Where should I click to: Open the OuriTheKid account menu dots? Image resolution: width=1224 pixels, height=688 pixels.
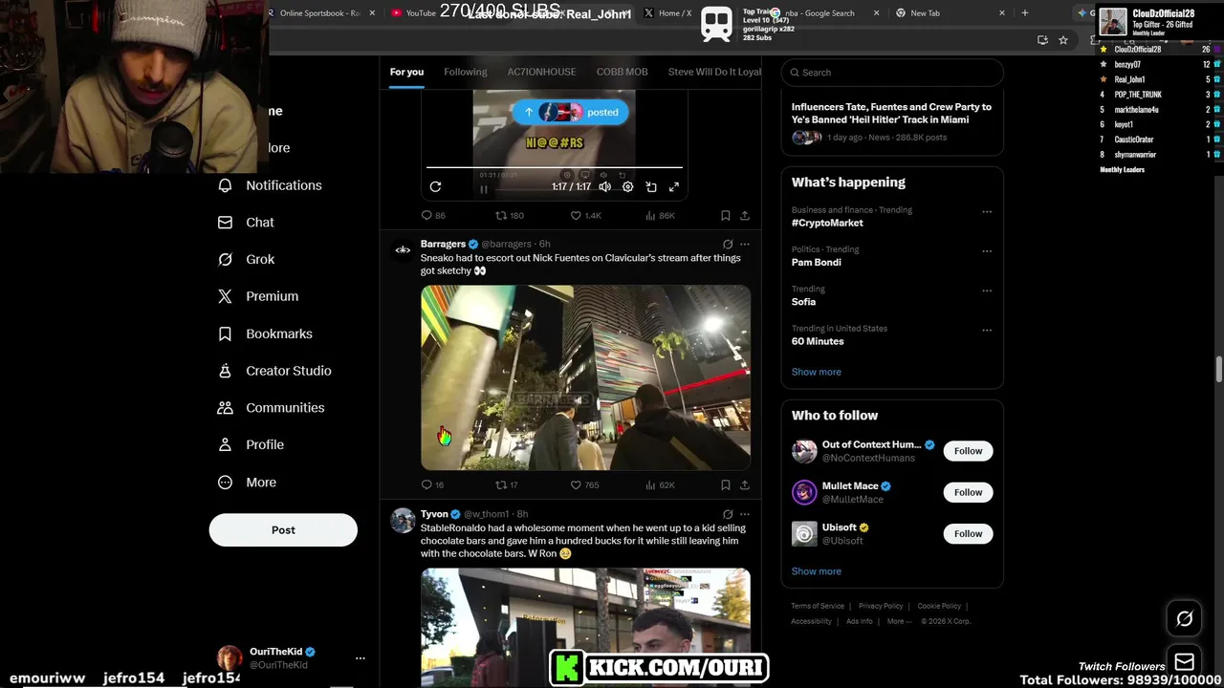(x=361, y=658)
